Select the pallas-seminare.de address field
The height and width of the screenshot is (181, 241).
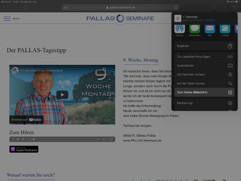pos(120,8)
